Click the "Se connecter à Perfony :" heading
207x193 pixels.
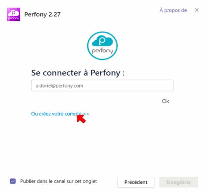(78, 73)
